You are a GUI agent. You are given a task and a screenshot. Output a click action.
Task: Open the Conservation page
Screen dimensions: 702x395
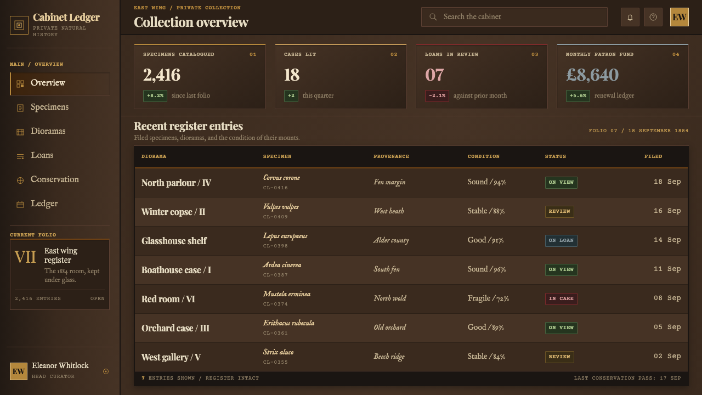tap(60, 180)
